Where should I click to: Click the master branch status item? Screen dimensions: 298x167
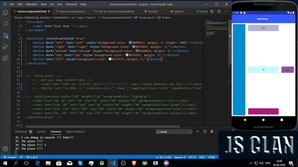(x=10, y=157)
